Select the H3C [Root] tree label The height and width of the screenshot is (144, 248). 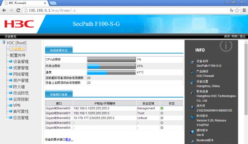(17, 43)
